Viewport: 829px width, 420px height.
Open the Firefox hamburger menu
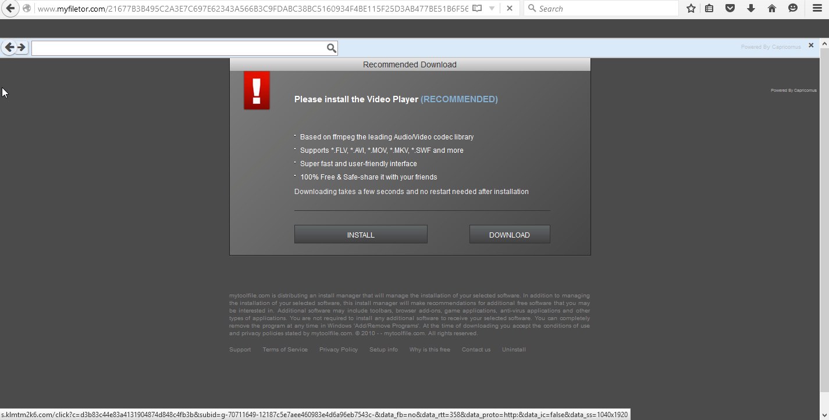[x=817, y=9]
